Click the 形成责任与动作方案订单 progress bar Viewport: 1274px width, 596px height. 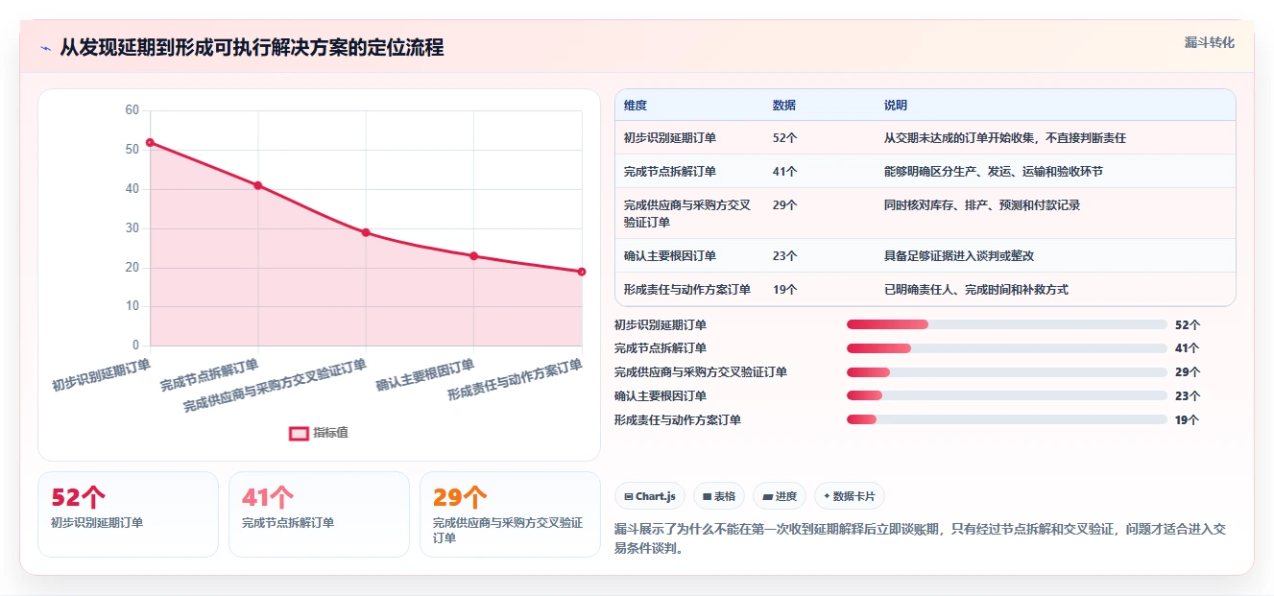coord(1007,419)
